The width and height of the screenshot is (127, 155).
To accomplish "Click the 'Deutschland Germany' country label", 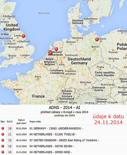I will [x=79, y=61].
